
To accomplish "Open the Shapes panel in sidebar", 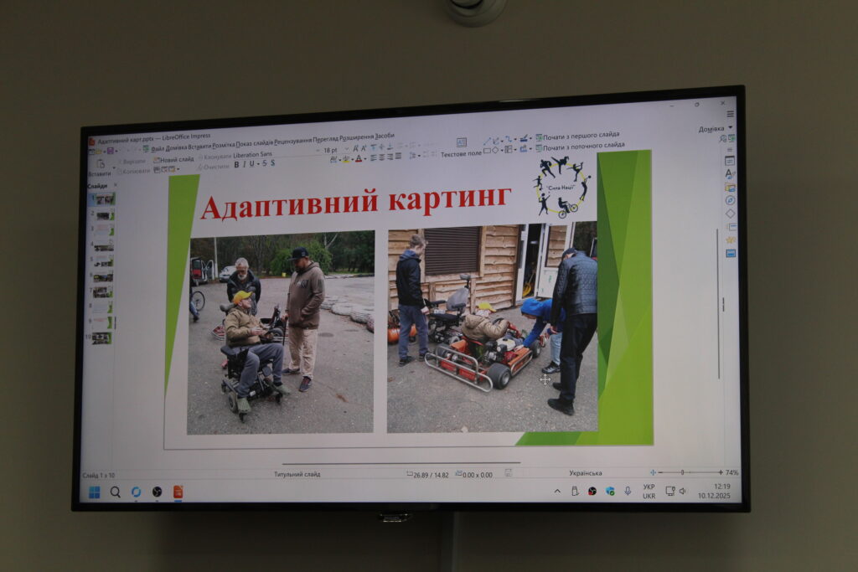I will pos(730,214).
